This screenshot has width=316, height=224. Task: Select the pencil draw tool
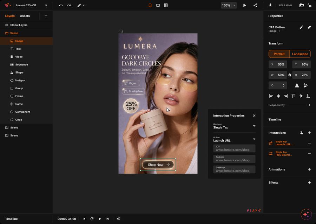[79, 5]
